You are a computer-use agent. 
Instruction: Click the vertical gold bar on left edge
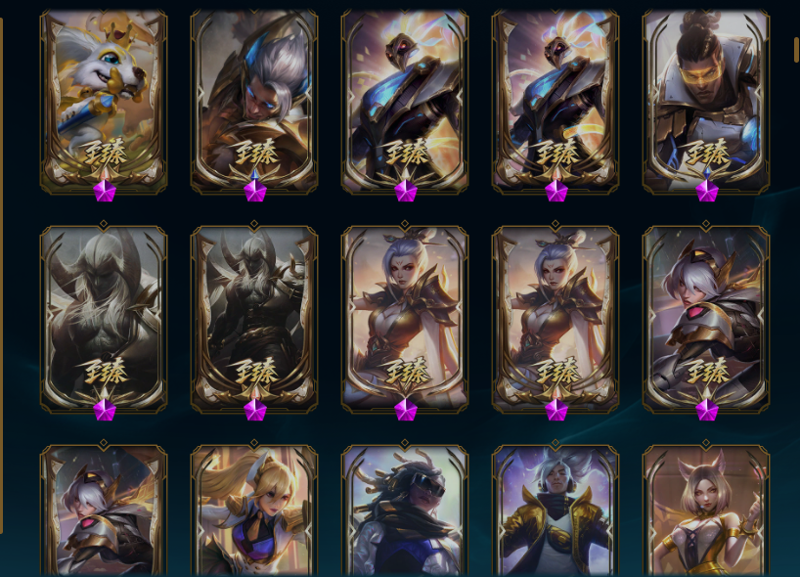point(1,276)
